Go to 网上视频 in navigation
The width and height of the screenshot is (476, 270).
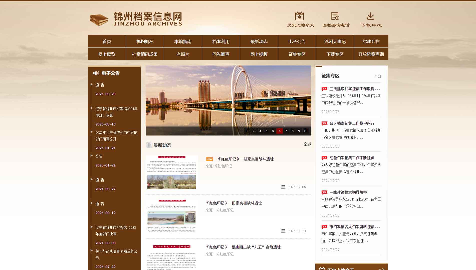click(x=259, y=54)
